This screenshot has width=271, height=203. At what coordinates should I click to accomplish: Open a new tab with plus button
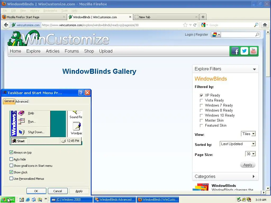(x=203, y=17)
